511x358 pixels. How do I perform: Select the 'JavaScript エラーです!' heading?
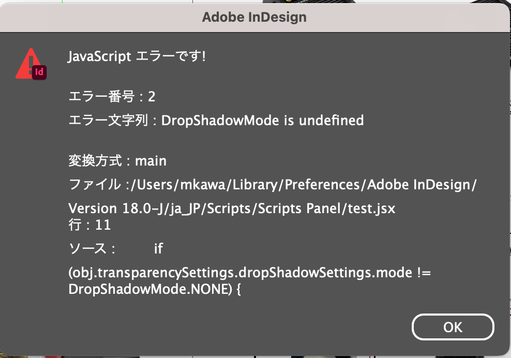pyautogui.click(x=137, y=56)
